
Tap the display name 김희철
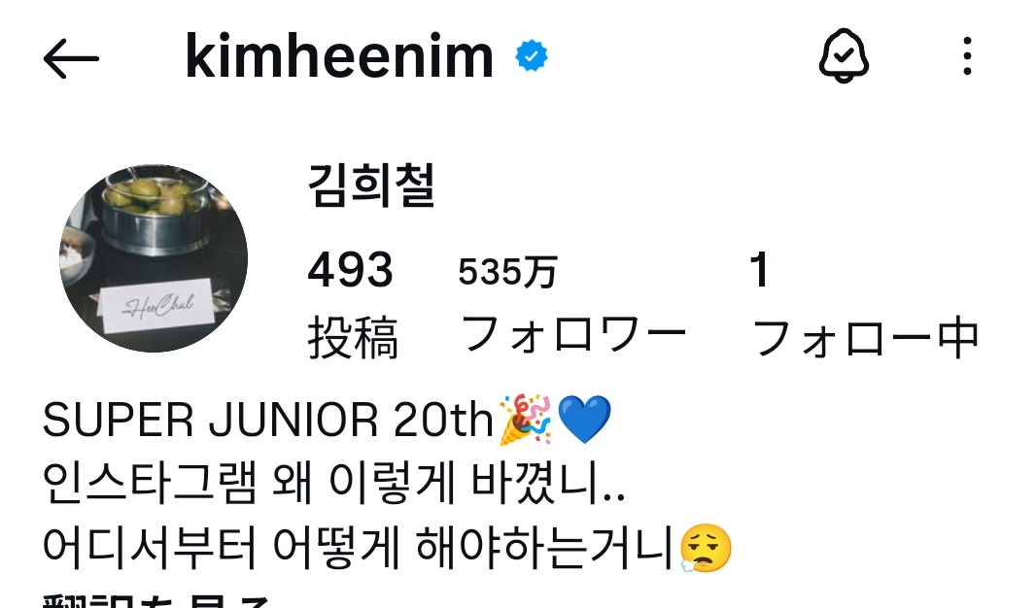click(x=371, y=186)
